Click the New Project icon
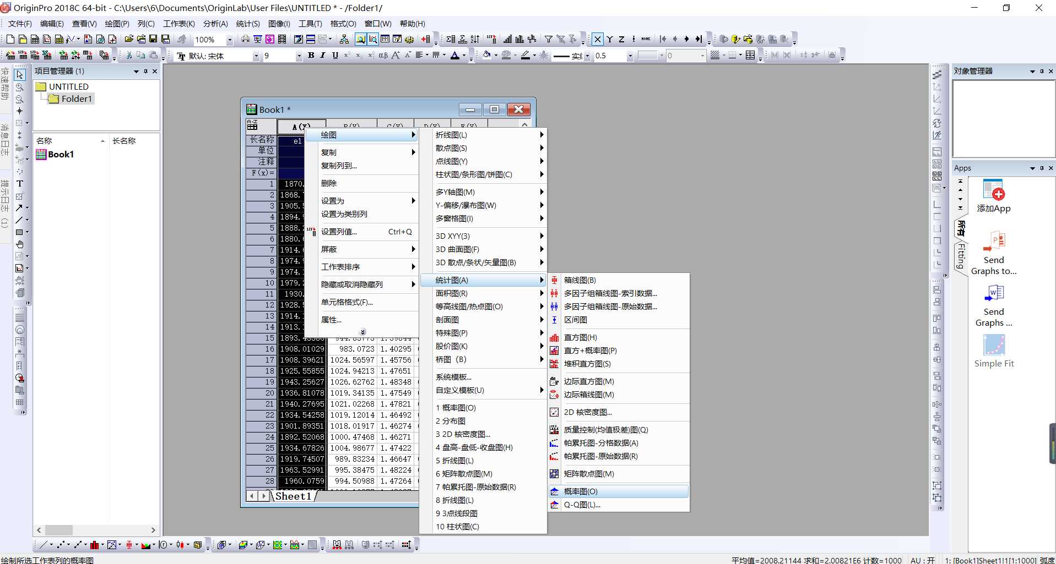 point(10,39)
